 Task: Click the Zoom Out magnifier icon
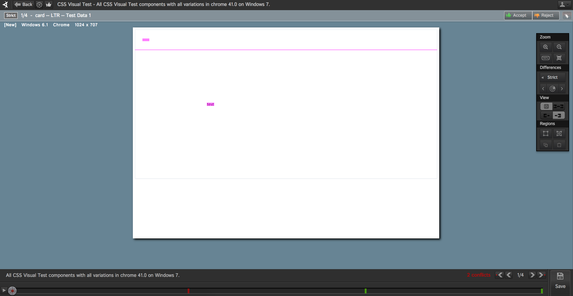click(x=559, y=47)
